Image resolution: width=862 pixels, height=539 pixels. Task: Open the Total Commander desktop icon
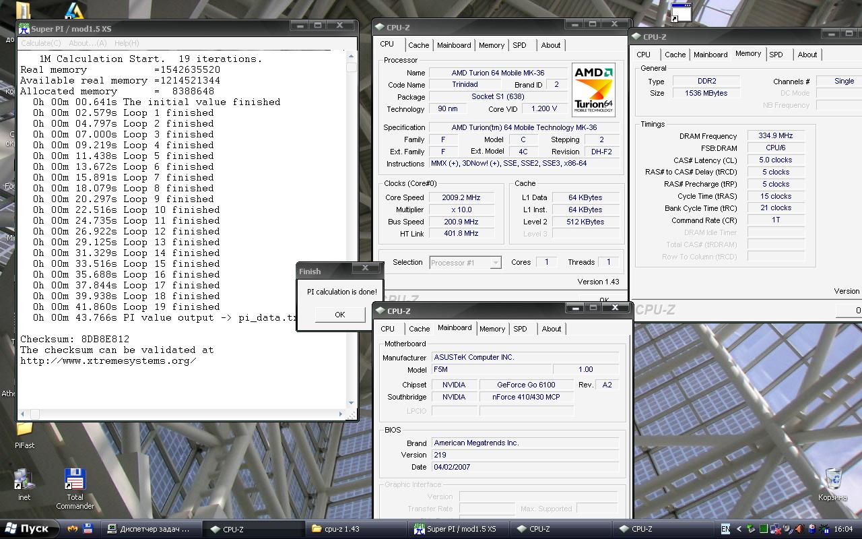pyautogui.click(x=75, y=479)
